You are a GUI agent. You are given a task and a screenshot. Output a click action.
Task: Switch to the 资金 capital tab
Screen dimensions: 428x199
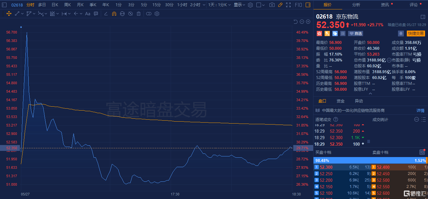[341, 101]
